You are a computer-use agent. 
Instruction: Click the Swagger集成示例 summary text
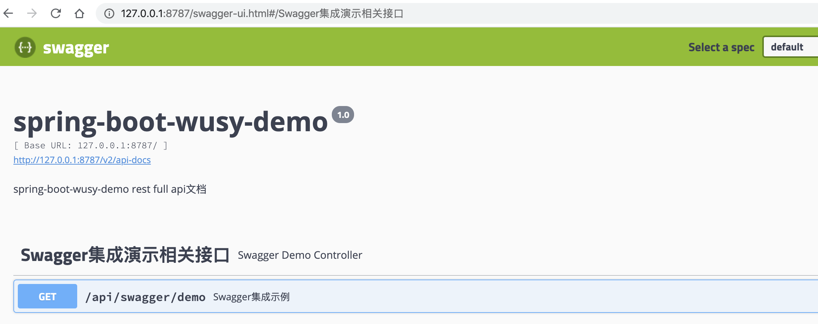251,297
